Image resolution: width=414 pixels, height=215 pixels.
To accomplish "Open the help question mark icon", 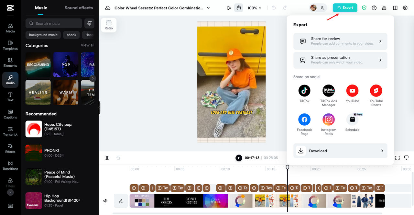I will click(374, 8).
